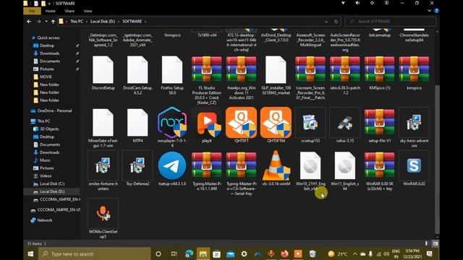The image size is (463, 260).
Task: Select the setup-file-V1 archive
Action: click(x=379, y=121)
